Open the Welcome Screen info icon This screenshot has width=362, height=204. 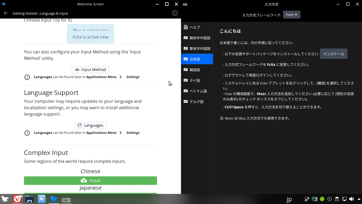tap(175, 13)
